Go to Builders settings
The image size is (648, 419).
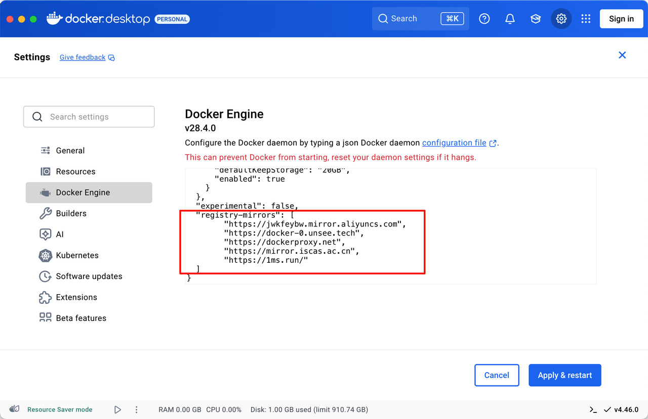71,213
